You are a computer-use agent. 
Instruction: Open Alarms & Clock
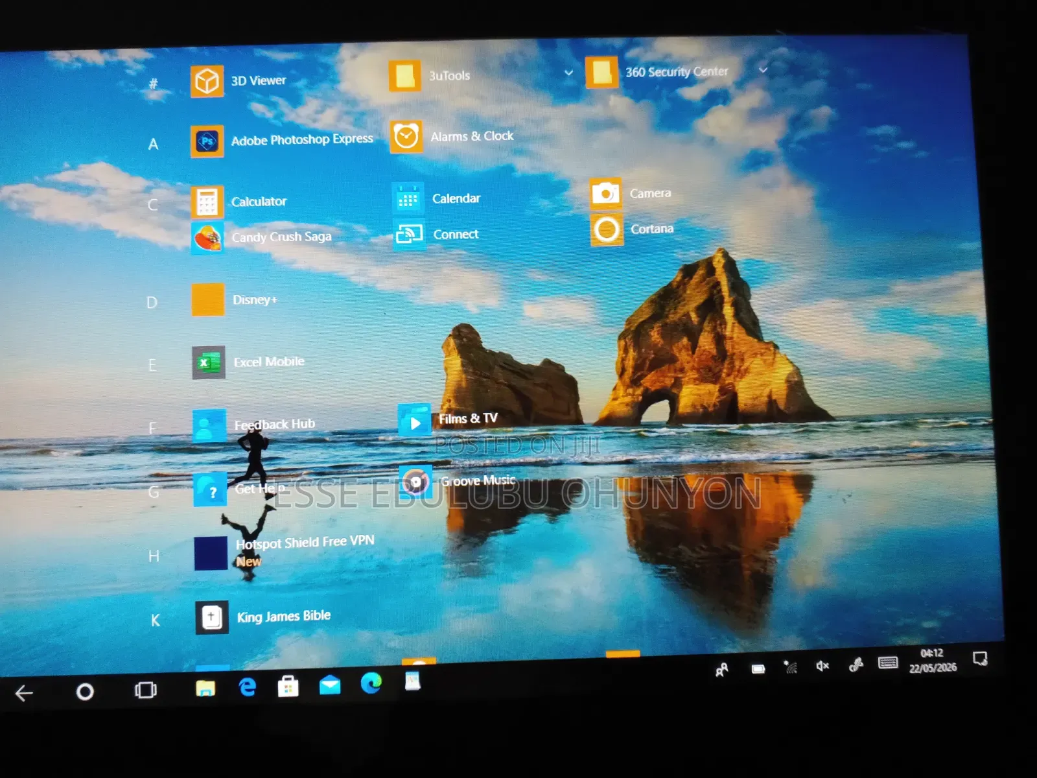pos(406,137)
